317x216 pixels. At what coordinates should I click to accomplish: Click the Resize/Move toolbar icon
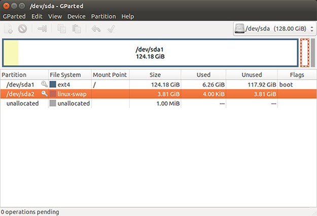click(43, 29)
